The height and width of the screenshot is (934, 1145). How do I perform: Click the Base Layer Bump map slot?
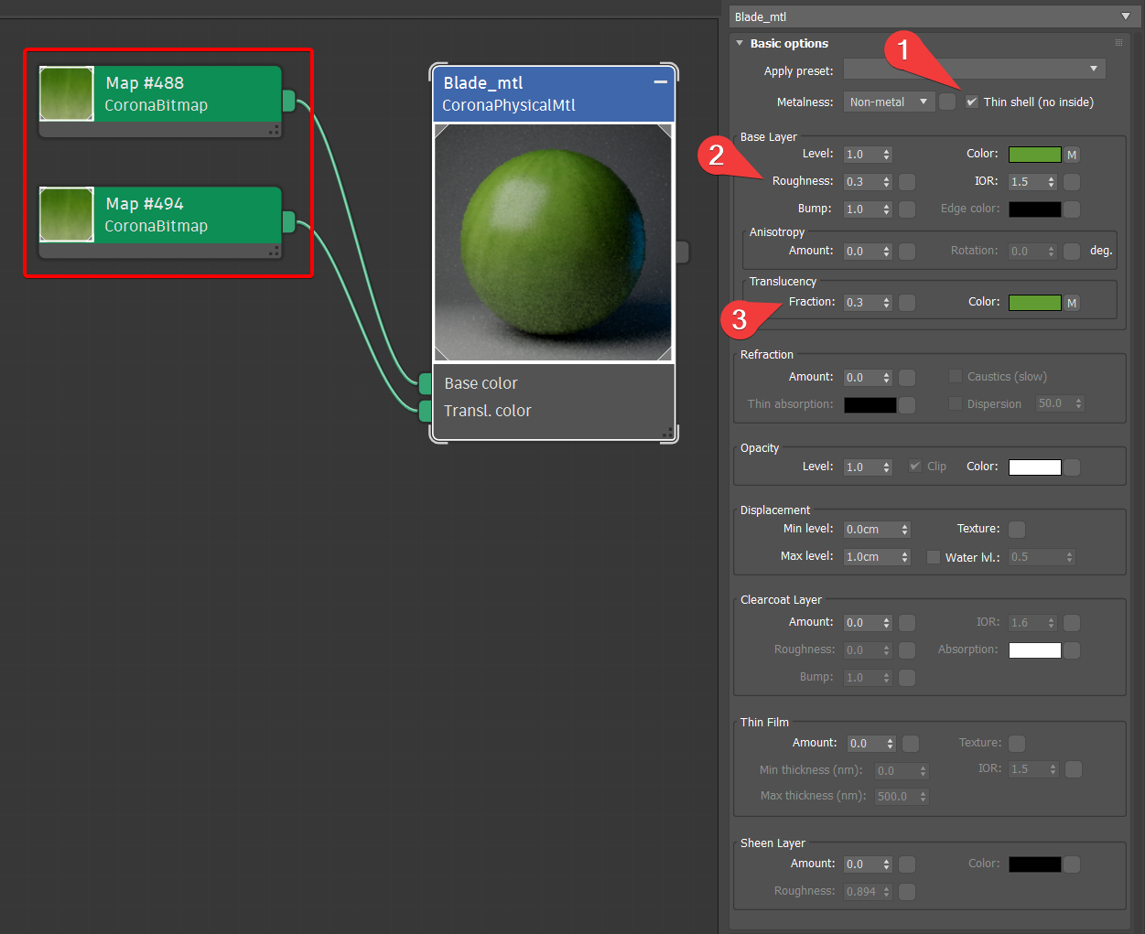click(x=907, y=209)
